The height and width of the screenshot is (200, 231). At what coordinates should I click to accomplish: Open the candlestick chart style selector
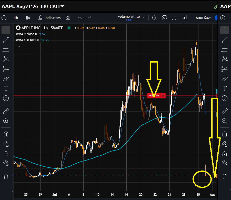click(28, 18)
